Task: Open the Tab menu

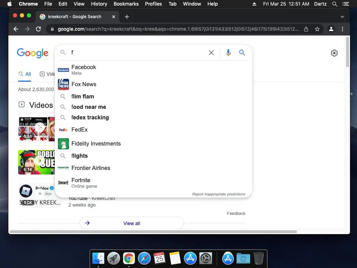Action: pos(172,4)
